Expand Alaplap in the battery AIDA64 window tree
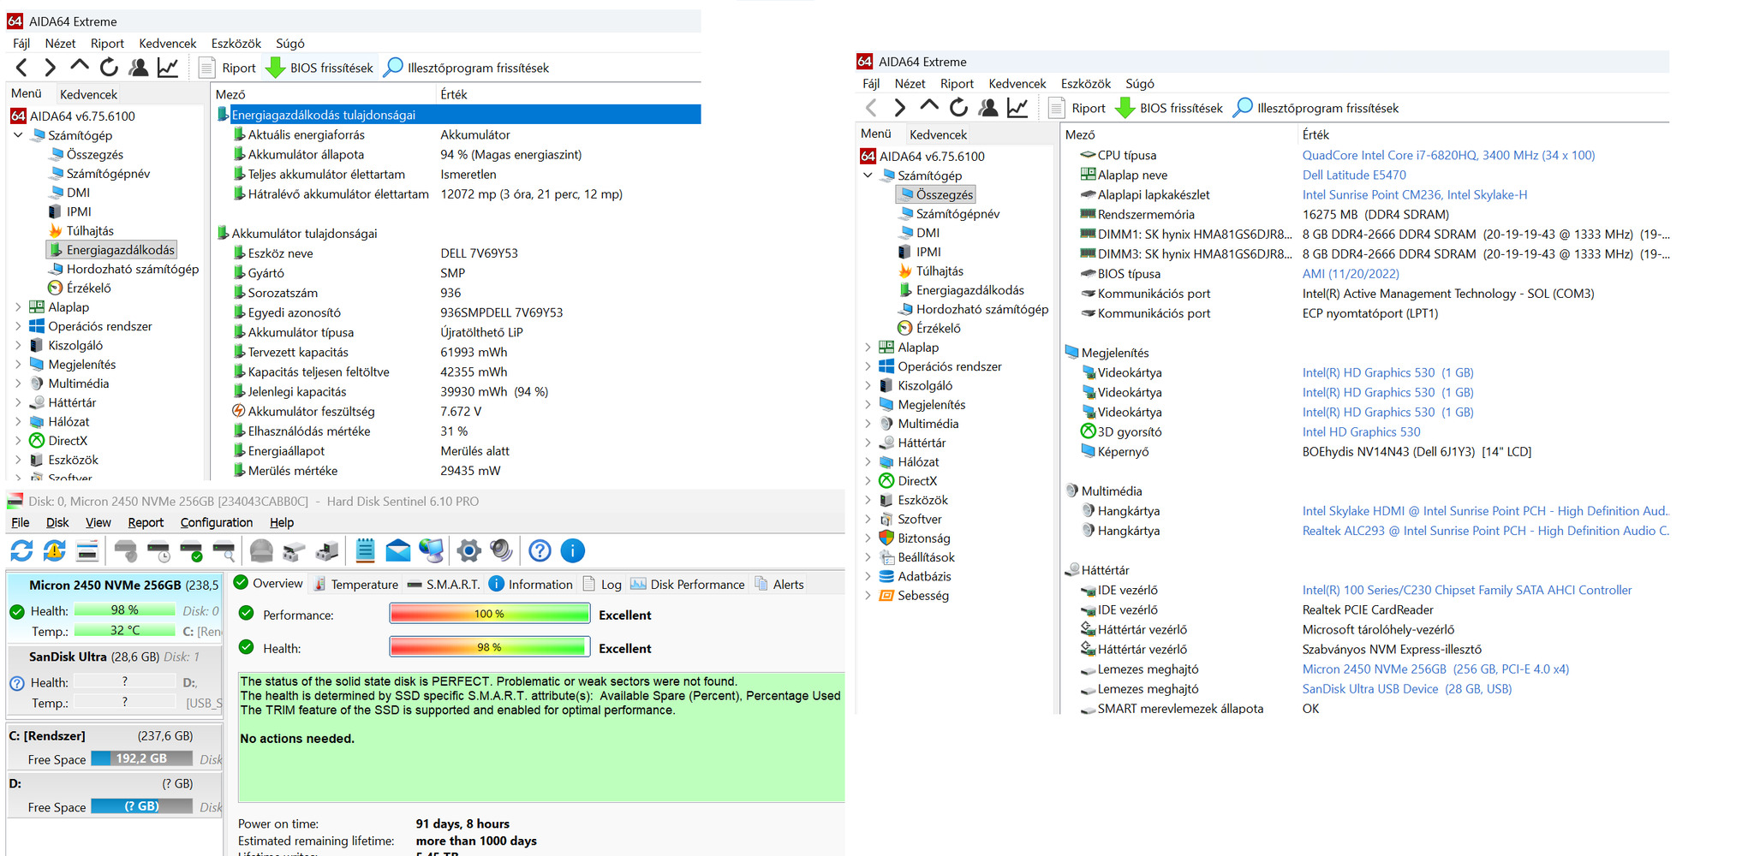 18,307
